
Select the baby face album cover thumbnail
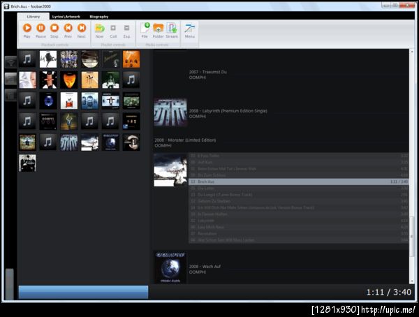pos(27,80)
